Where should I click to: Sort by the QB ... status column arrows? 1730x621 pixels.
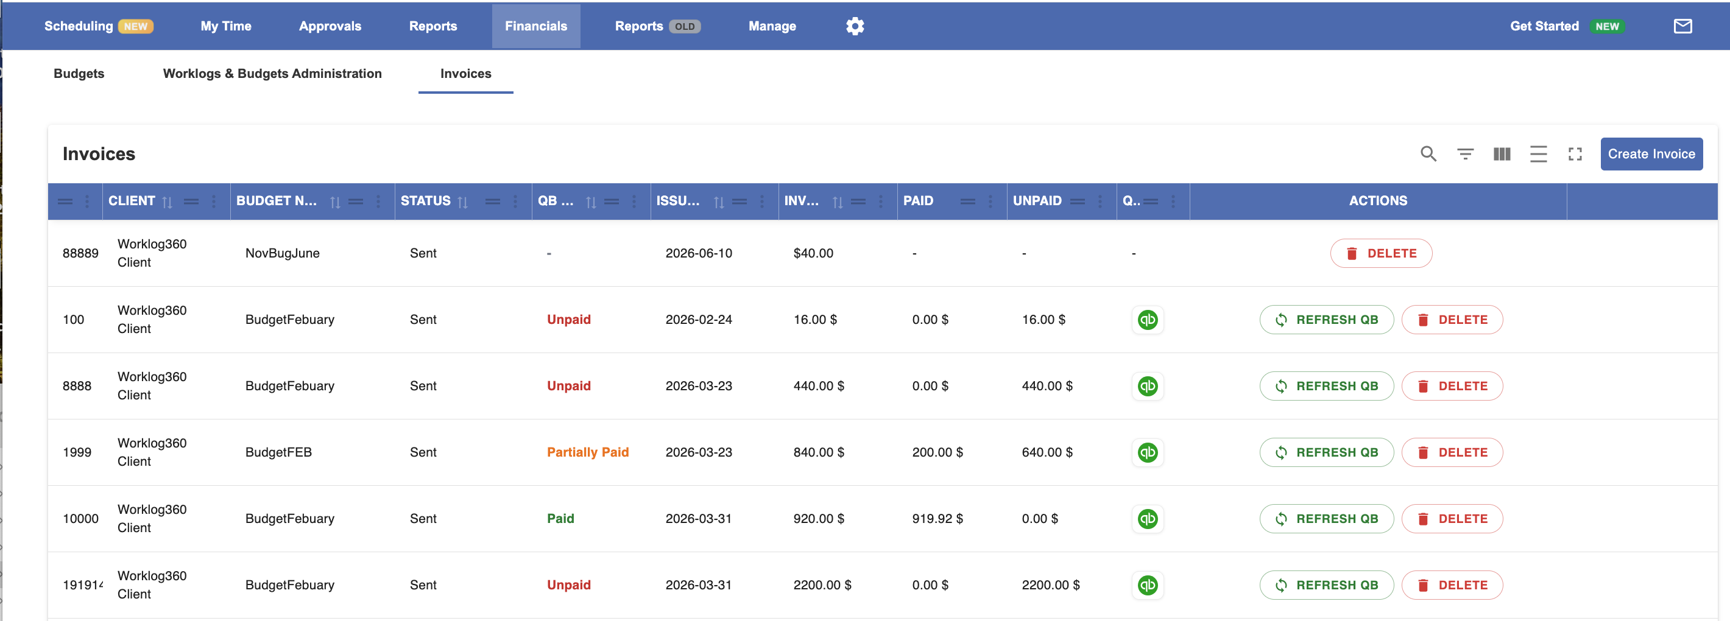[590, 202]
